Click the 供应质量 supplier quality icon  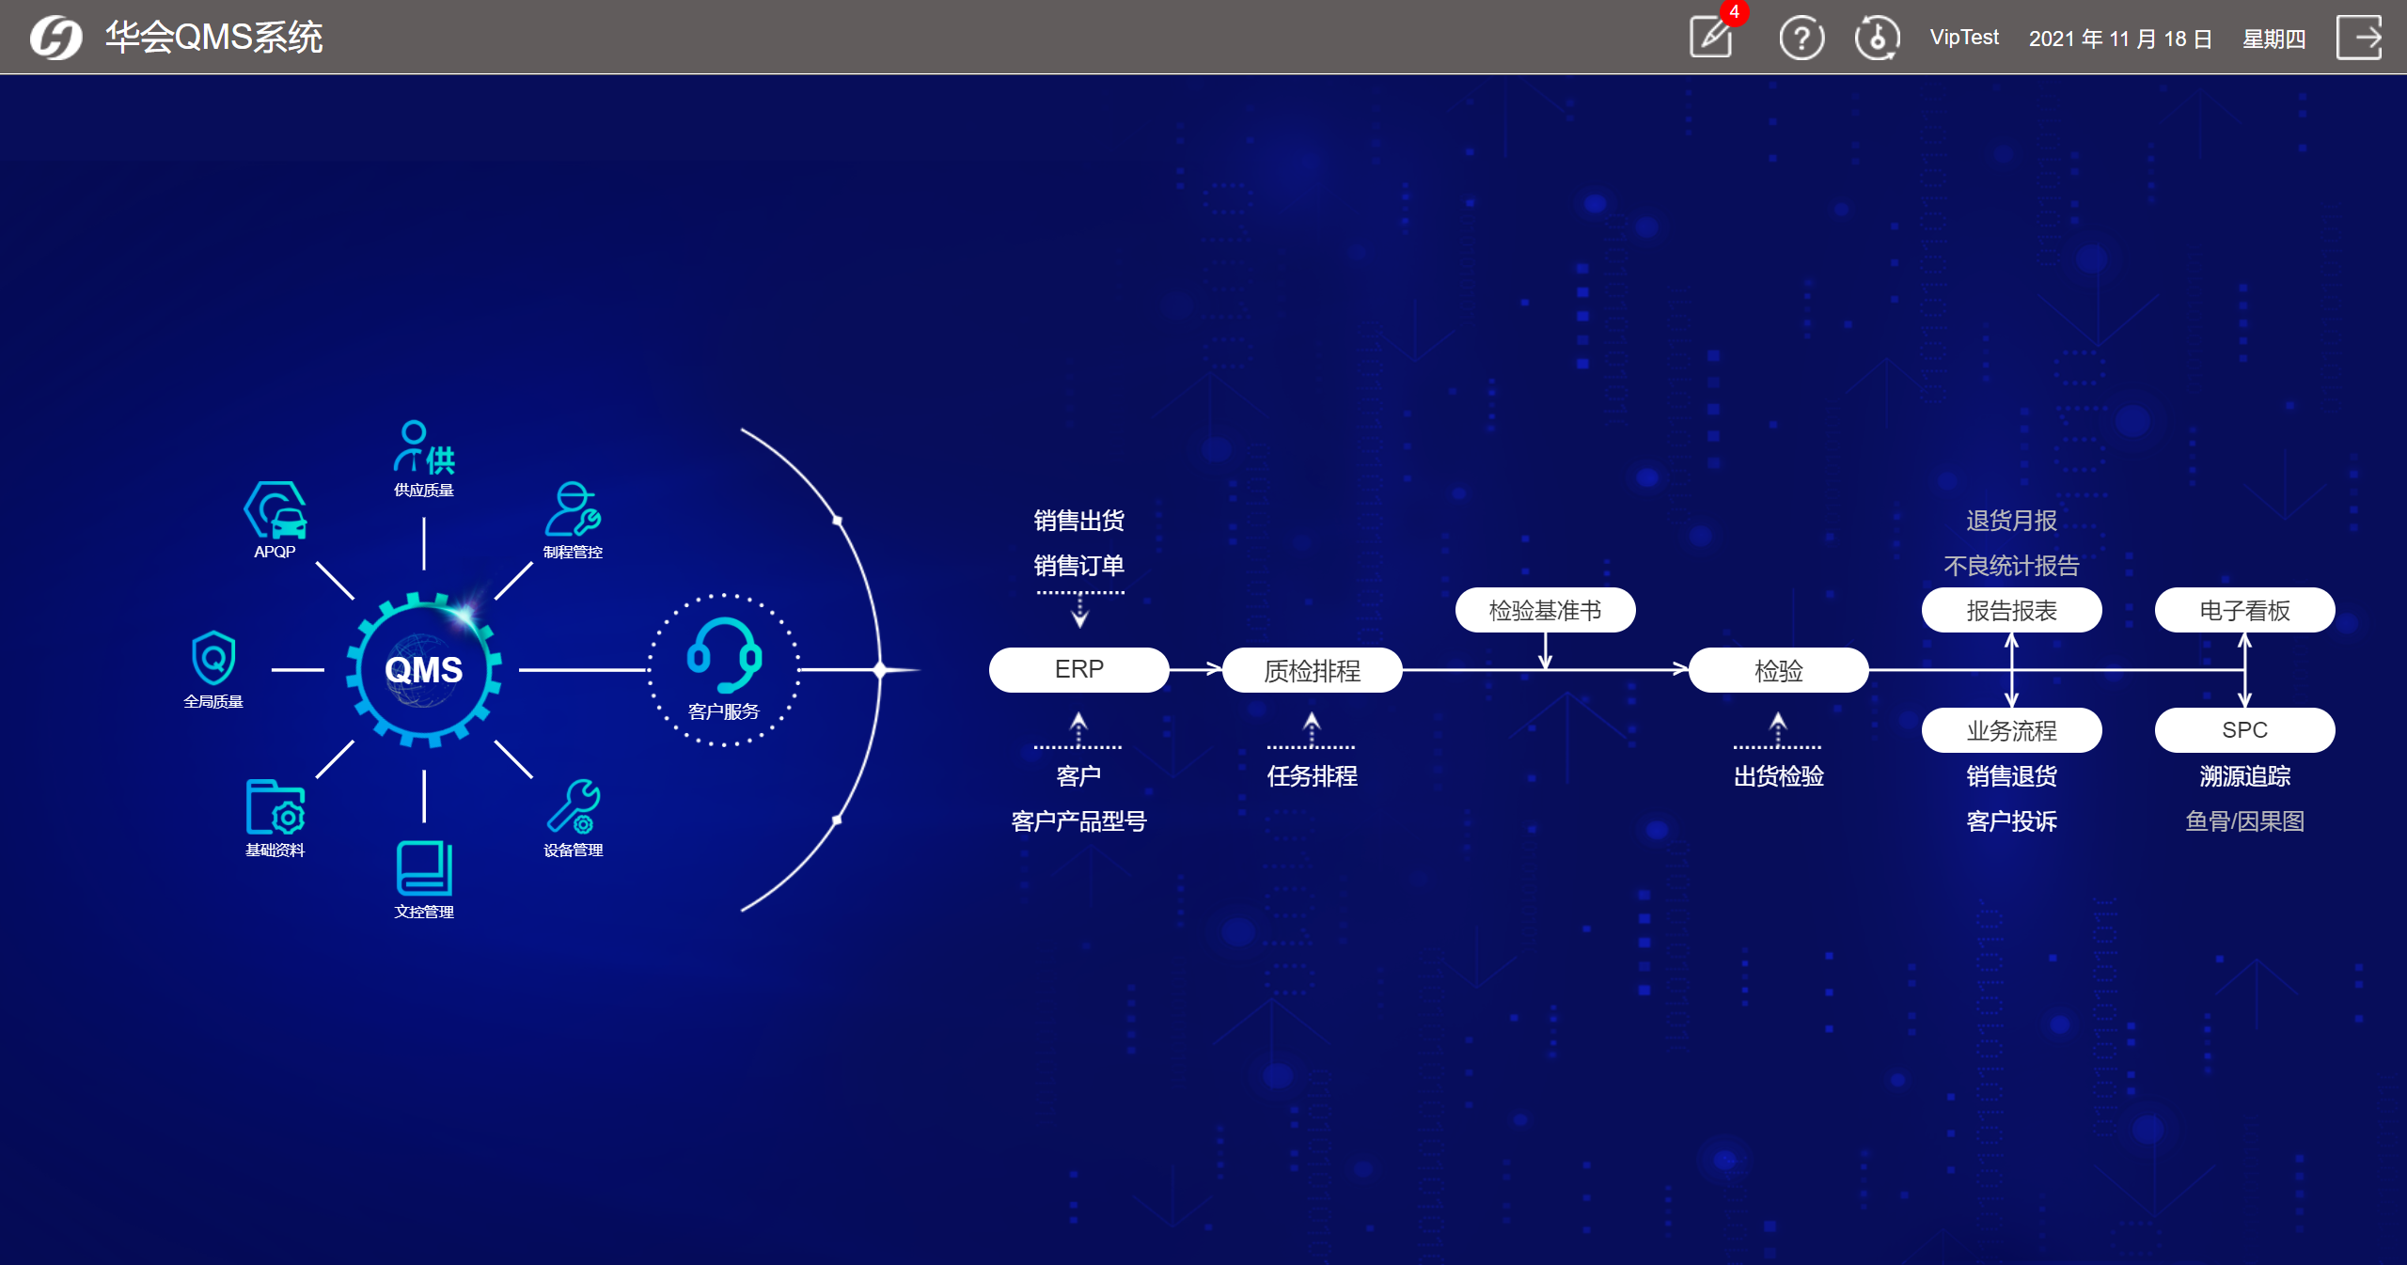click(423, 449)
